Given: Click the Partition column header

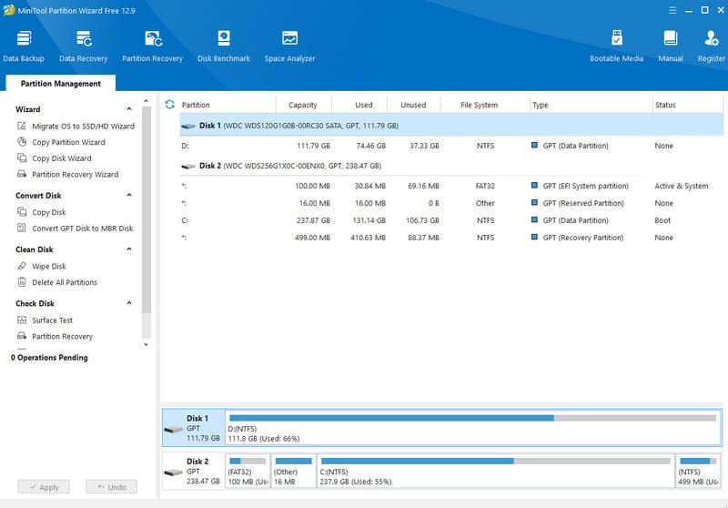Looking at the screenshot, I should (227, 105).
